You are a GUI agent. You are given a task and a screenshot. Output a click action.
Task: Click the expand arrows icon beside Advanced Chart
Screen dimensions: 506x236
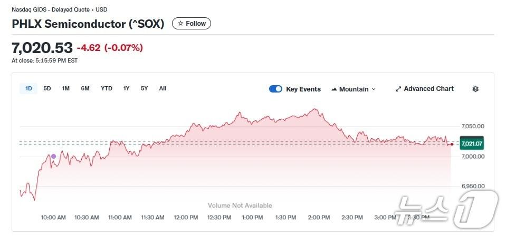click(398, 89)
